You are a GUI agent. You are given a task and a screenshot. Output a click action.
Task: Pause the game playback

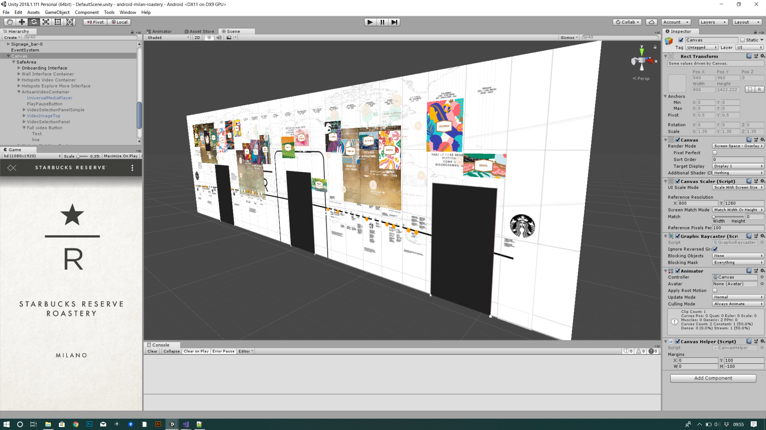(x=382, y=22)
